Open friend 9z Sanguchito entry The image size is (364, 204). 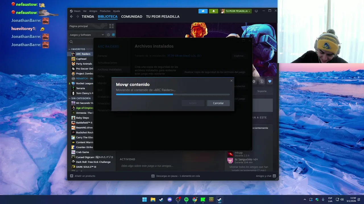243,161
